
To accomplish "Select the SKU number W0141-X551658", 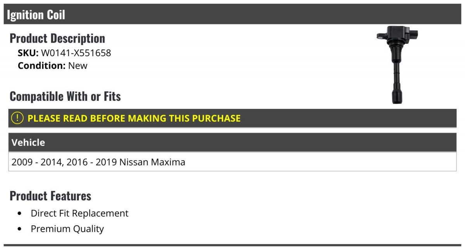I will pyautogui.click(x=76, y=53).
